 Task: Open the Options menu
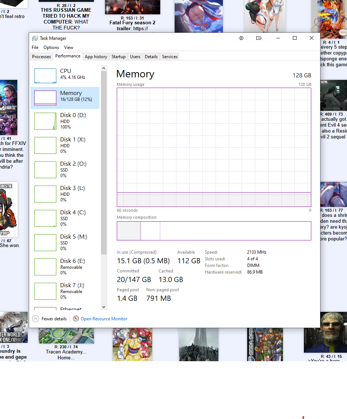(51, 47)
